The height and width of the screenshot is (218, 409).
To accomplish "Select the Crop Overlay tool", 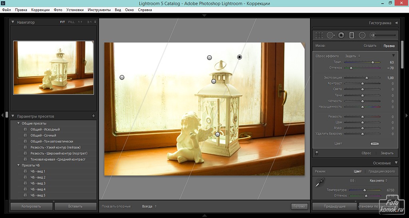I will [319, 35].
